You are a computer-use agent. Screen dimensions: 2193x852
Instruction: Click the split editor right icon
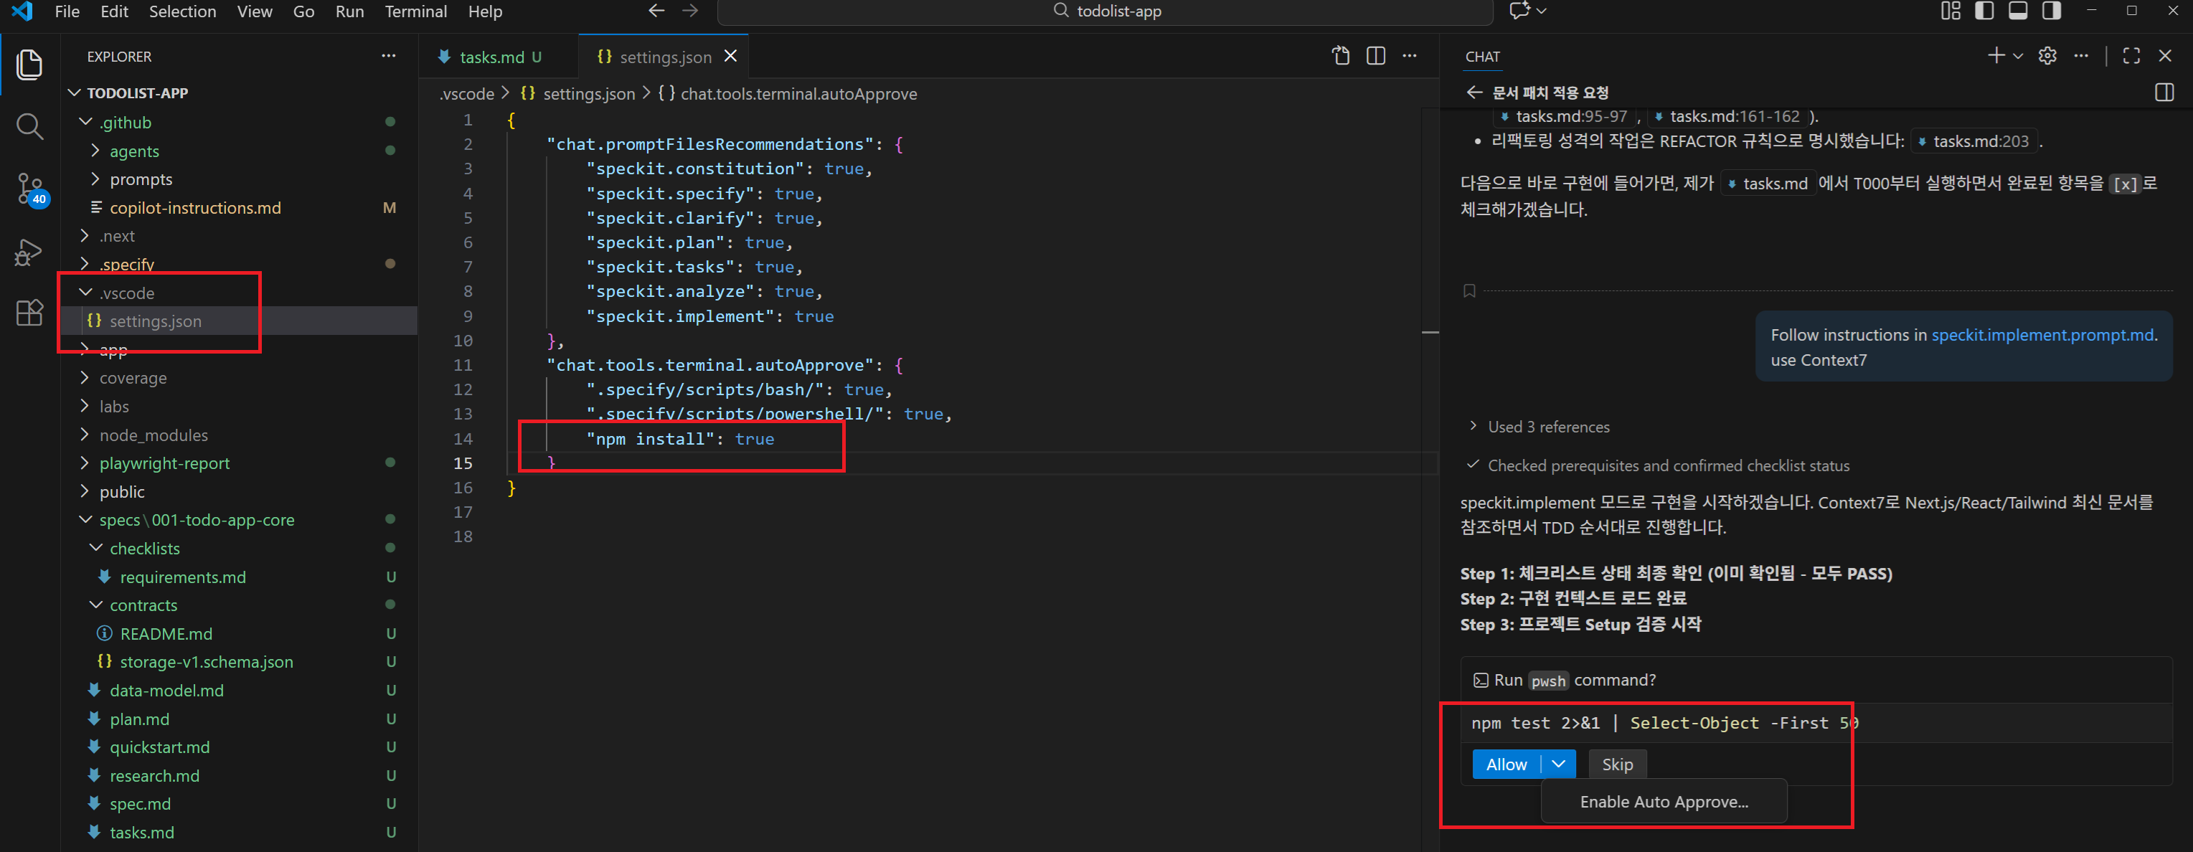1376,56
